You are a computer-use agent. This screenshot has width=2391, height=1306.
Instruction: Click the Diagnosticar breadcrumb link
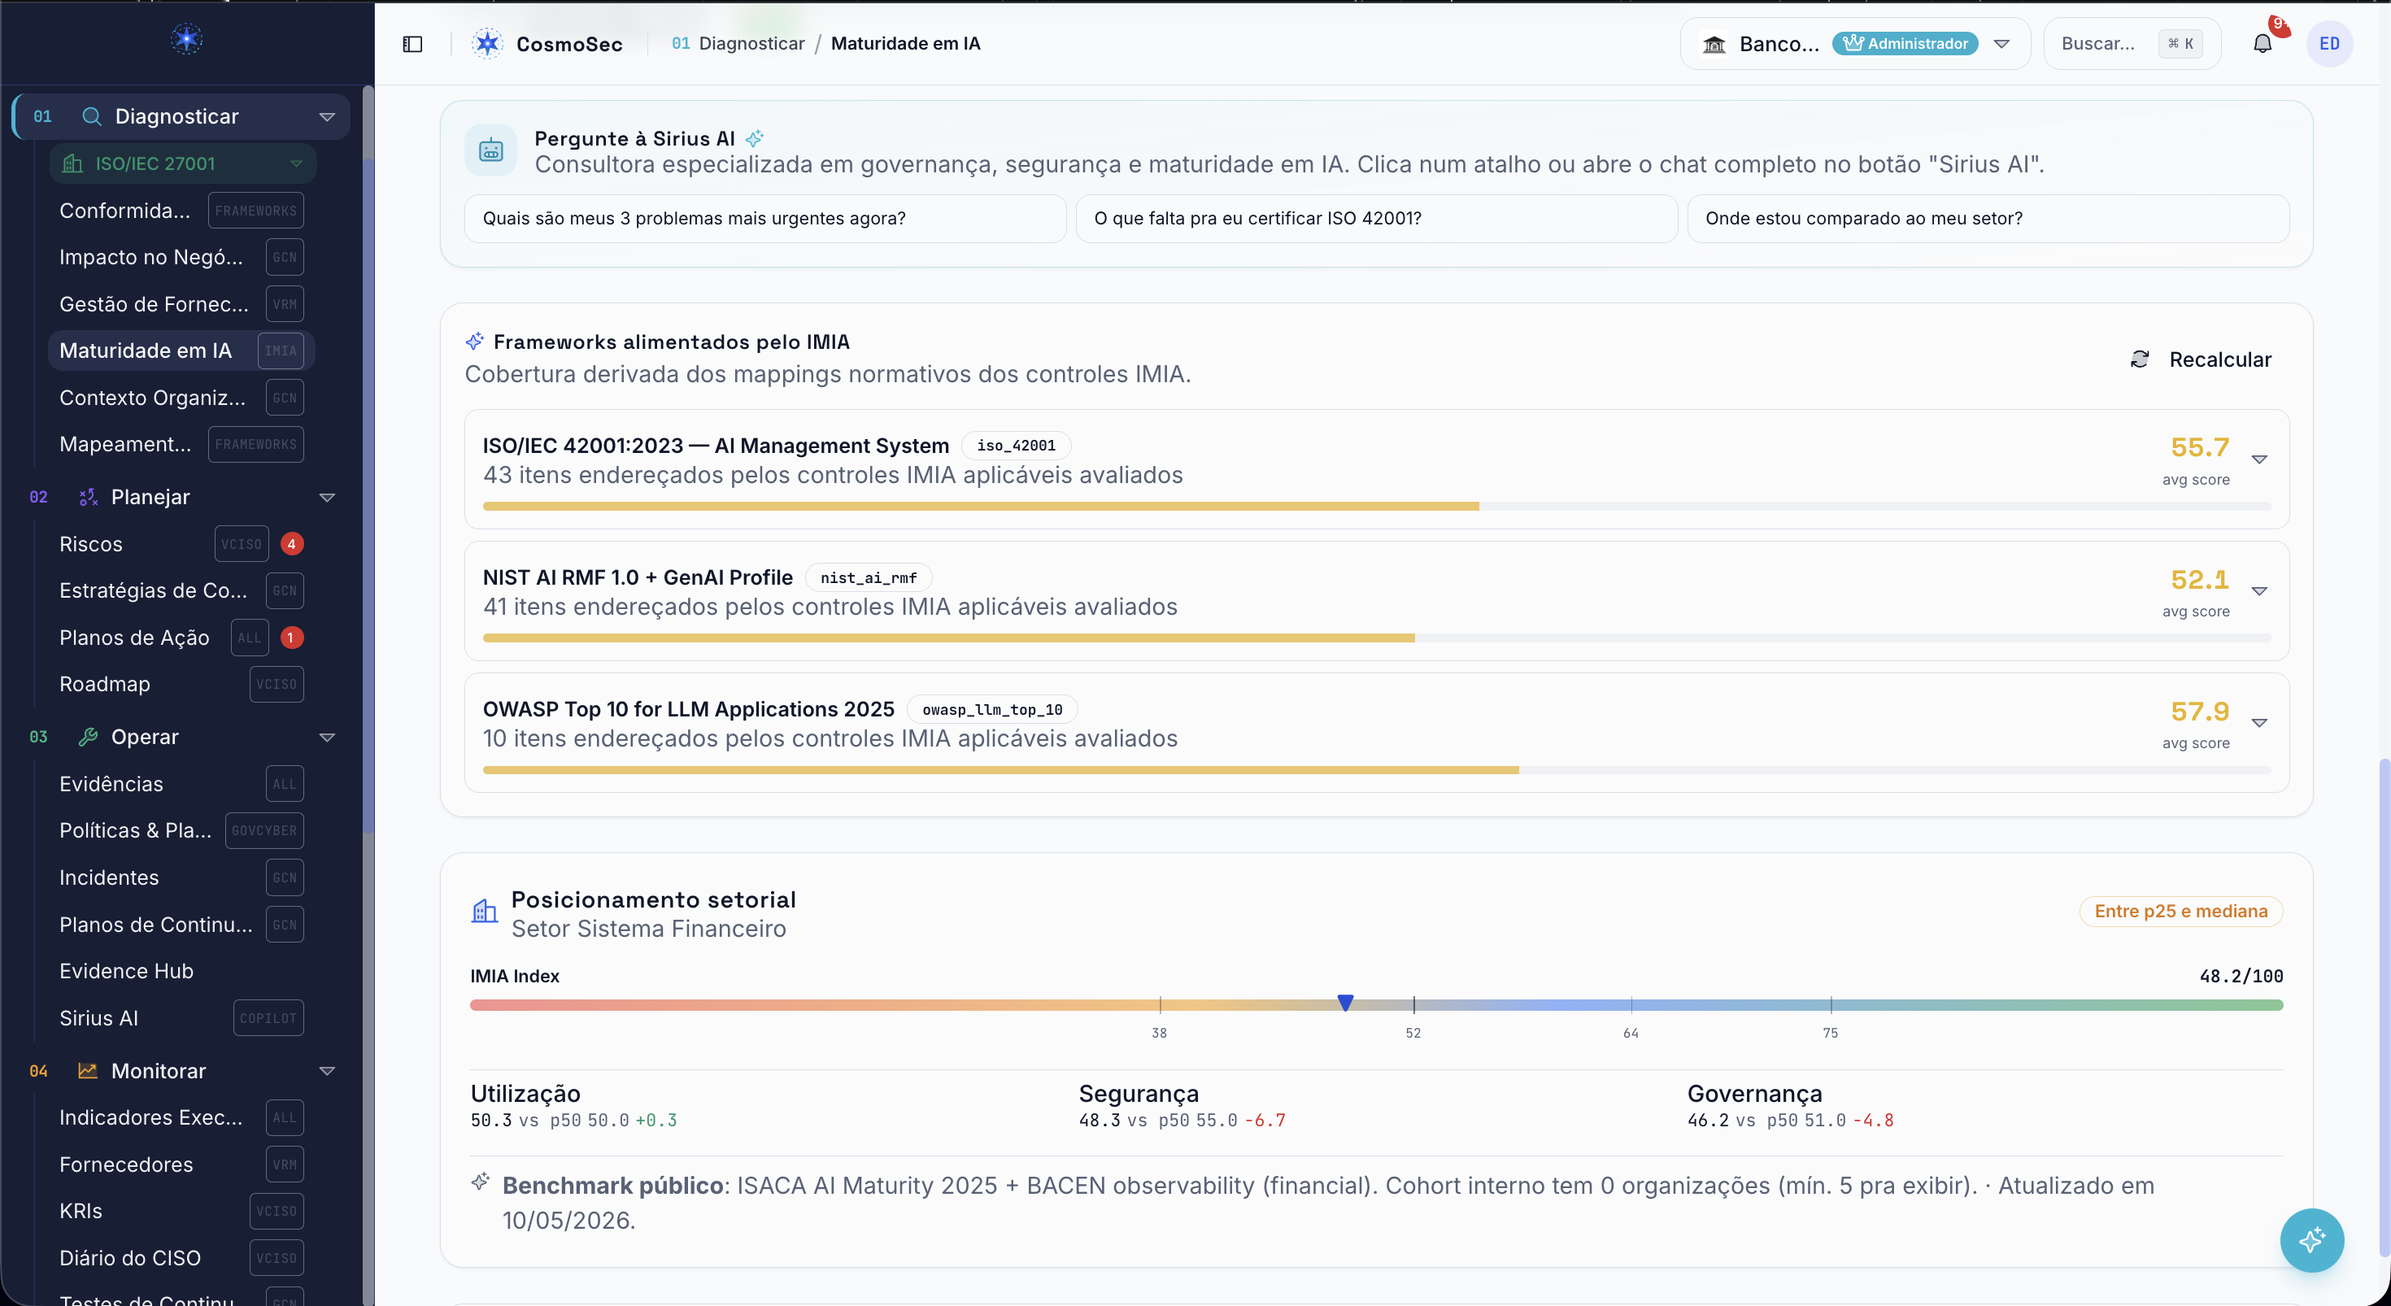point(751,44)
